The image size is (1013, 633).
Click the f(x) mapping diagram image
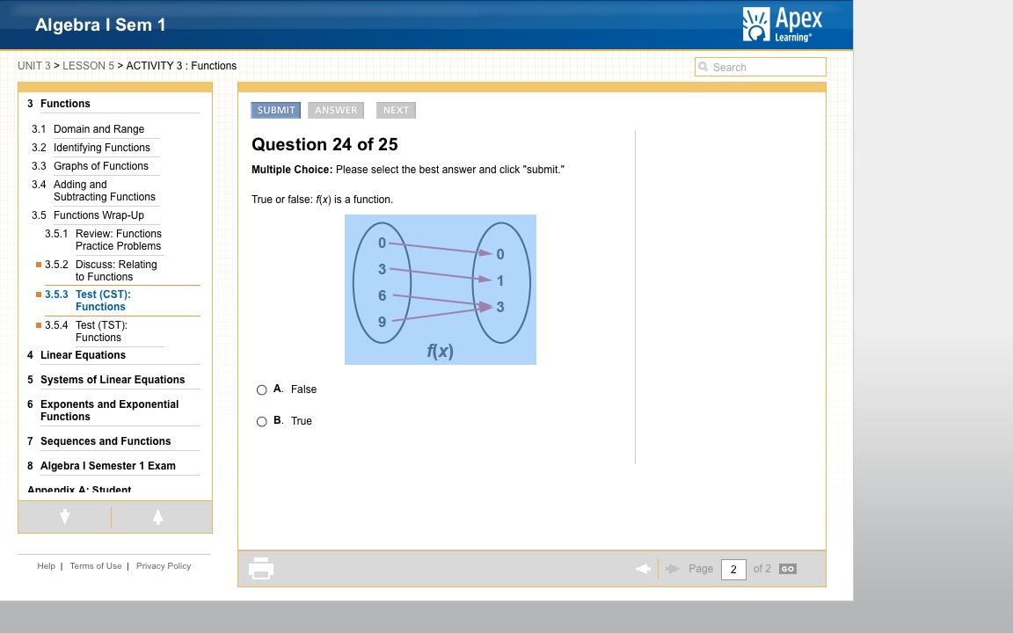click(x=440, y=289)
